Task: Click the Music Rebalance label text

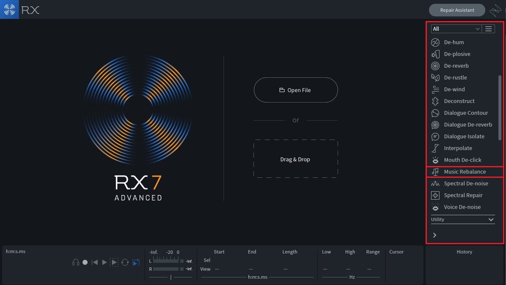Action: click(465, 172)
